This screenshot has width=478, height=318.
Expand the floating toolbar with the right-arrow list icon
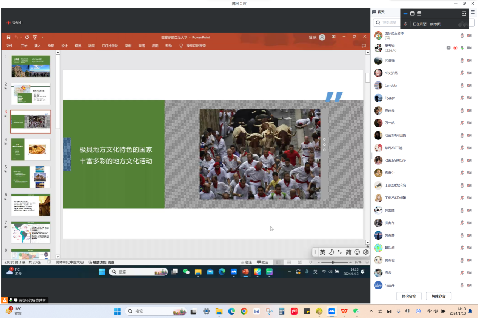point(464,14)
